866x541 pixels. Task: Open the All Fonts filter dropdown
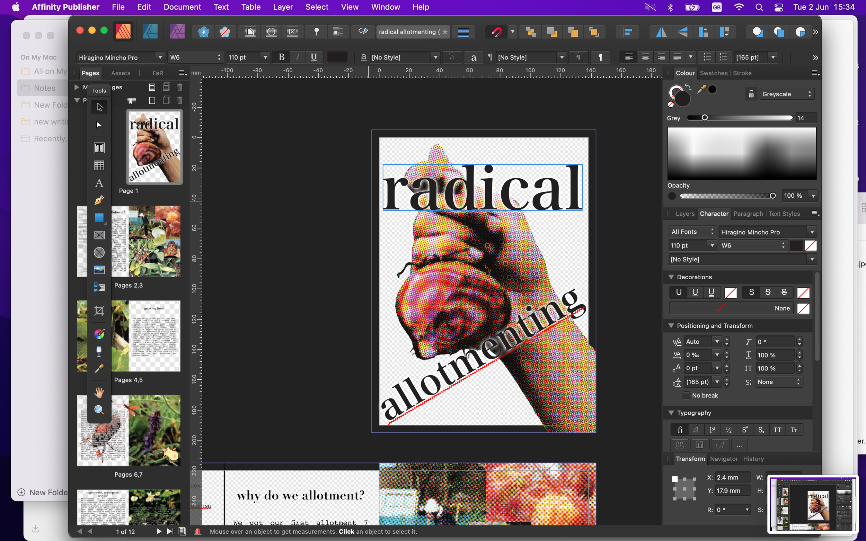(x=692, y=232)
